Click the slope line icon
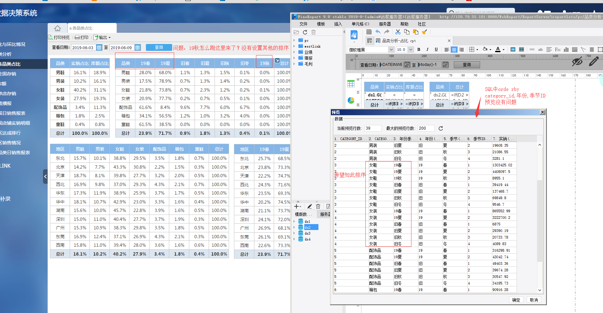Viewport: 603px width, 313px height. click(583, 50)
